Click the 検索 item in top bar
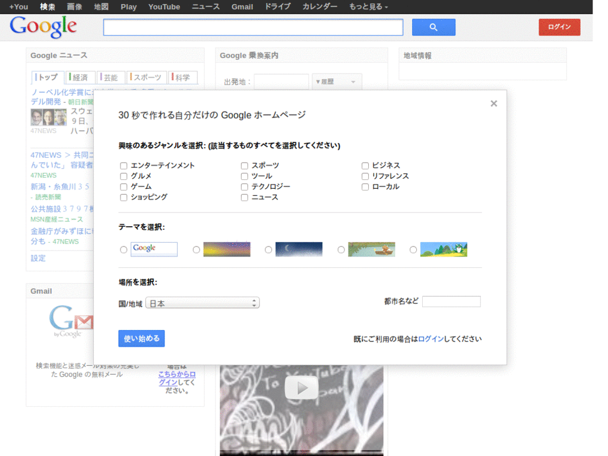608x456 pixels. click(47, 7)
